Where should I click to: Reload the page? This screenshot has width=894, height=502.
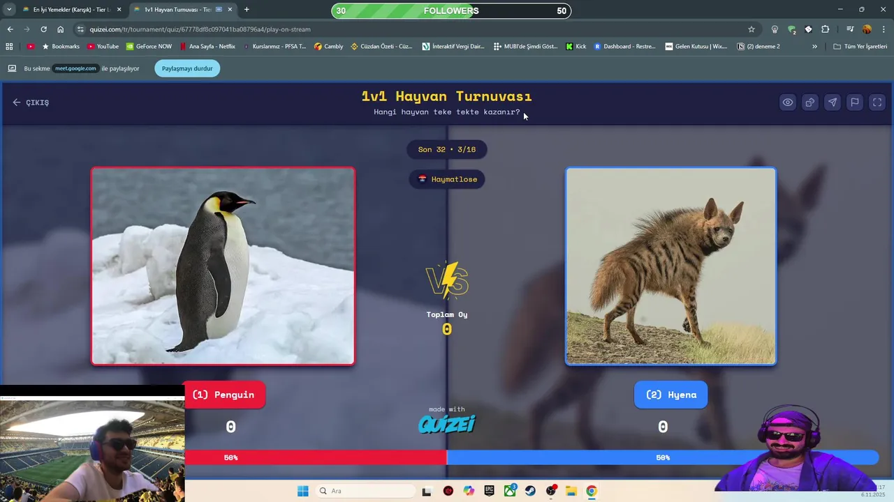click(x=43, y=29)
